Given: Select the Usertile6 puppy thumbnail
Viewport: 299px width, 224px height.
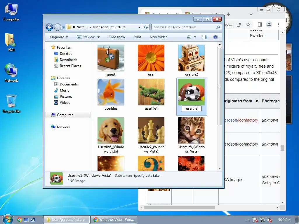Looking at the screenshot, I should coord(111,130).
